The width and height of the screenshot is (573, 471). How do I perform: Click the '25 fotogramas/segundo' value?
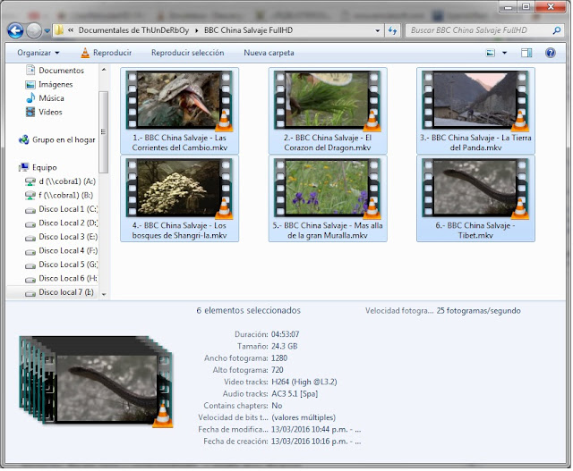pos(478,311)
